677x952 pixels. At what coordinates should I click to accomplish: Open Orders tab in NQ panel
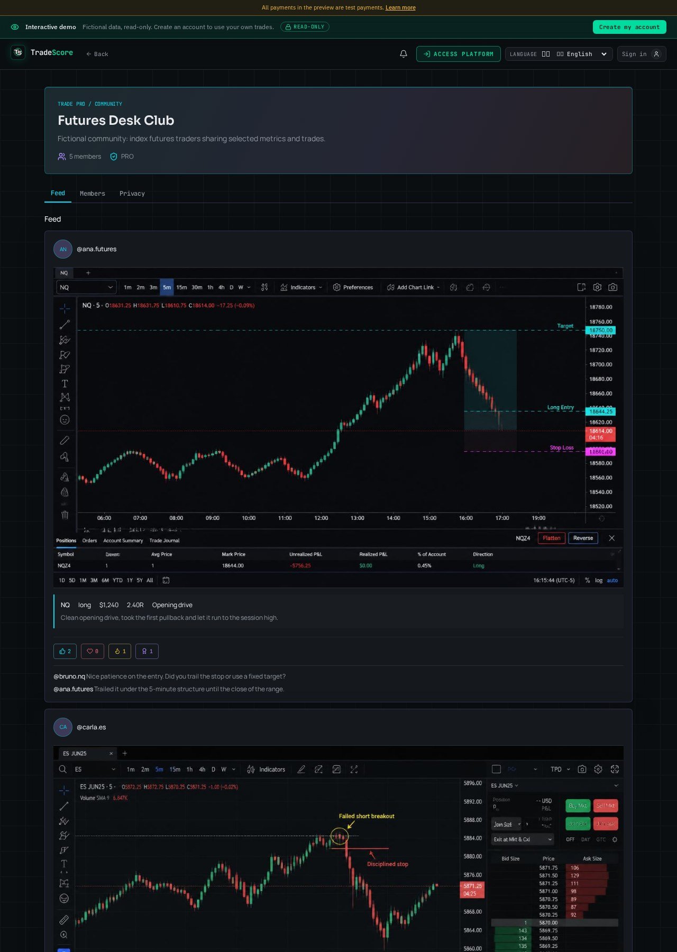(89, 541)
